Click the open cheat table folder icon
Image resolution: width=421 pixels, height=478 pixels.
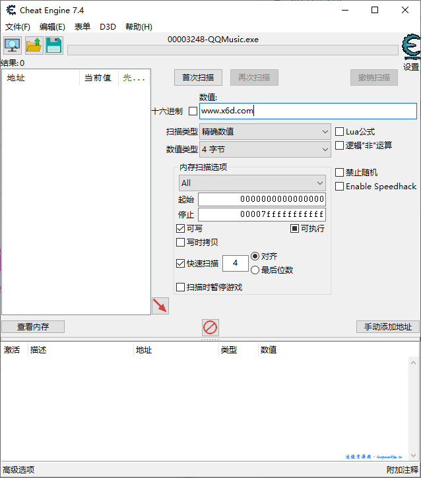click(34, 45)
